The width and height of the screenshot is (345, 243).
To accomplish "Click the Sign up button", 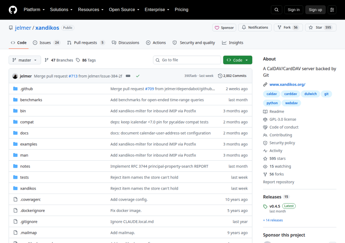I will 315,10.
